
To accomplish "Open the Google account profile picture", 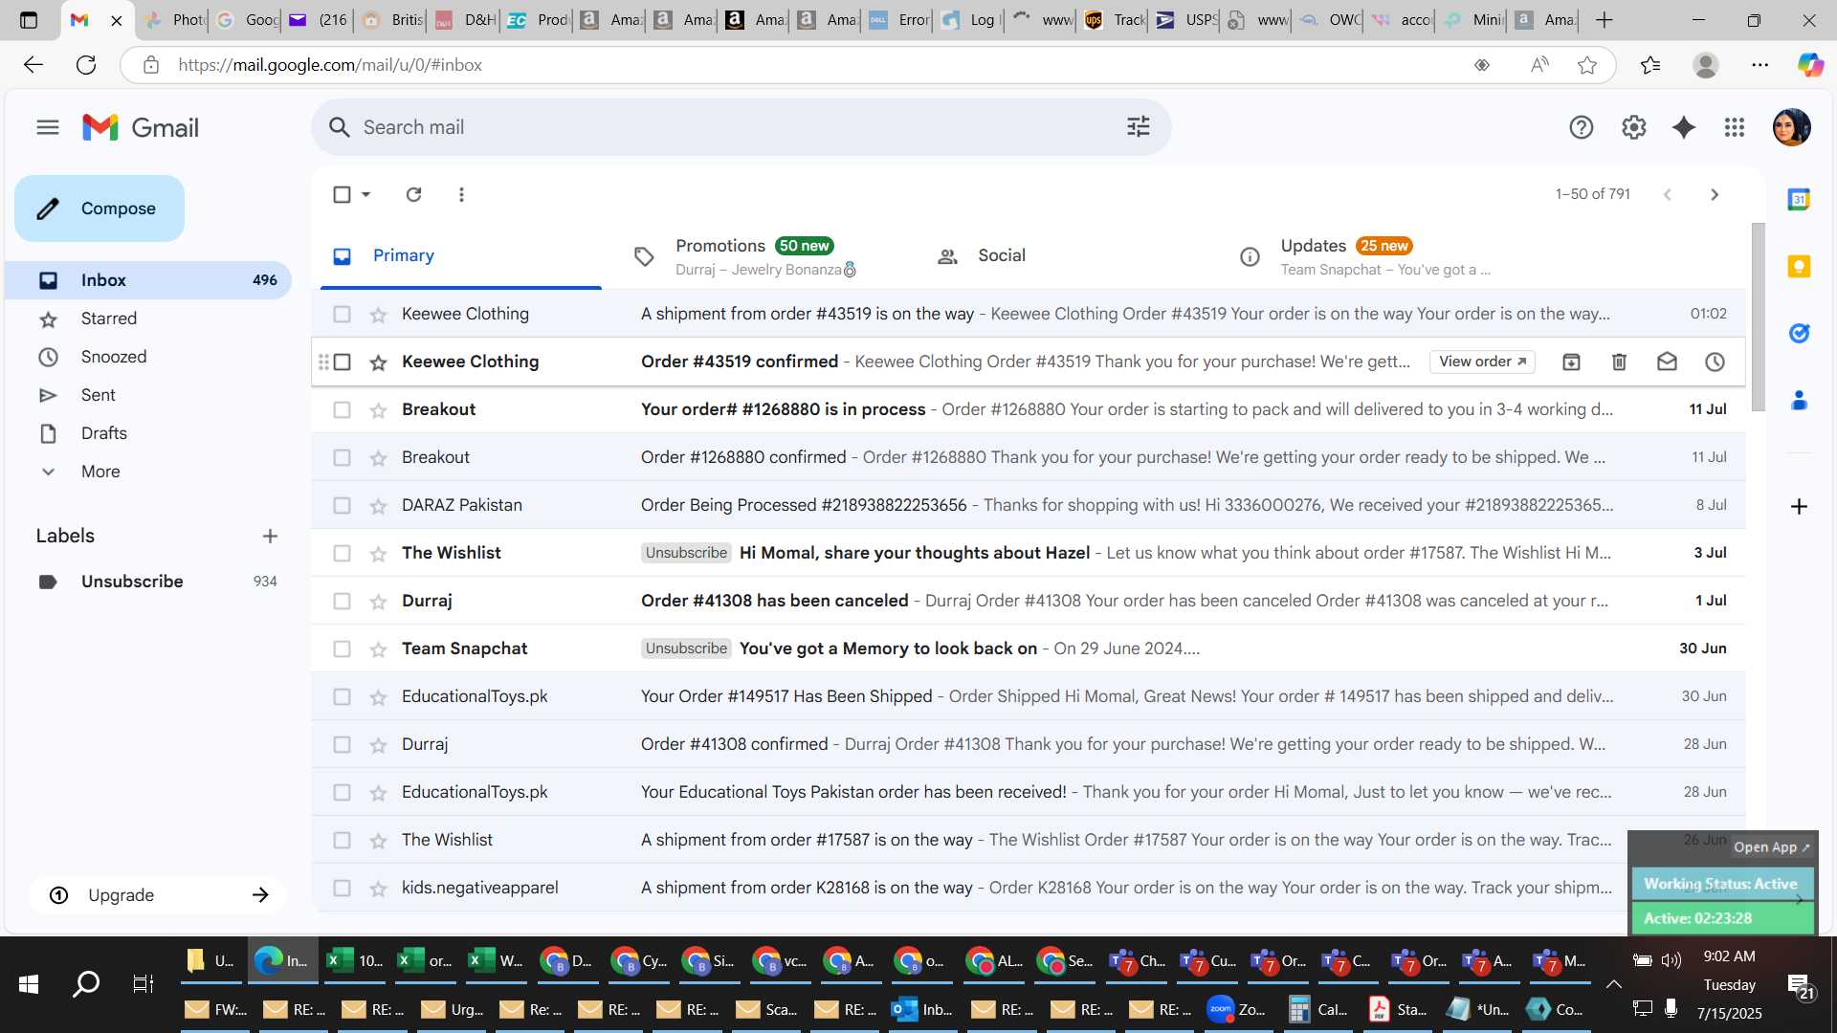I will 1791,127.
